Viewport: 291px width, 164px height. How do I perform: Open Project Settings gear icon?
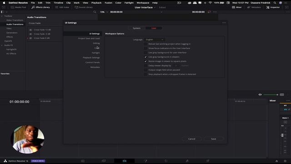[x=285, y=161]
